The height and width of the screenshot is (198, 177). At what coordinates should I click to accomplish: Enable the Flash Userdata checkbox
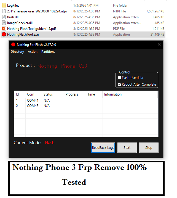119,78
